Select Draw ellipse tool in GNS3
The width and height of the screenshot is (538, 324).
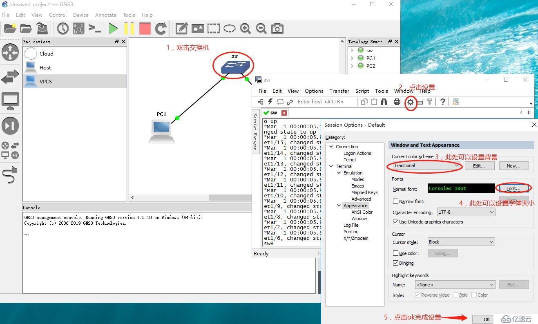(x=230, y=28)
